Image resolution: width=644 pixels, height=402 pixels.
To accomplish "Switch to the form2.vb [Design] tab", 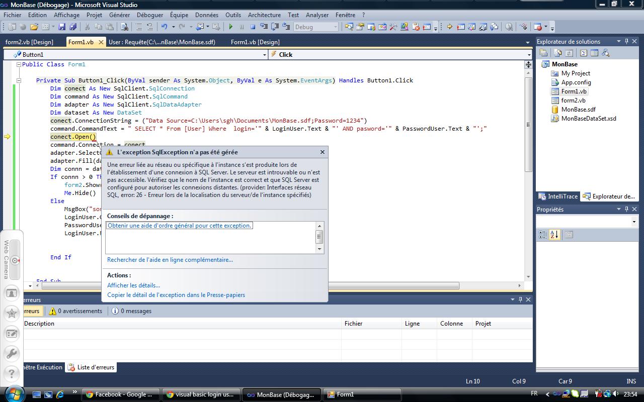I will pyautogui.click(x=29, y=42).
